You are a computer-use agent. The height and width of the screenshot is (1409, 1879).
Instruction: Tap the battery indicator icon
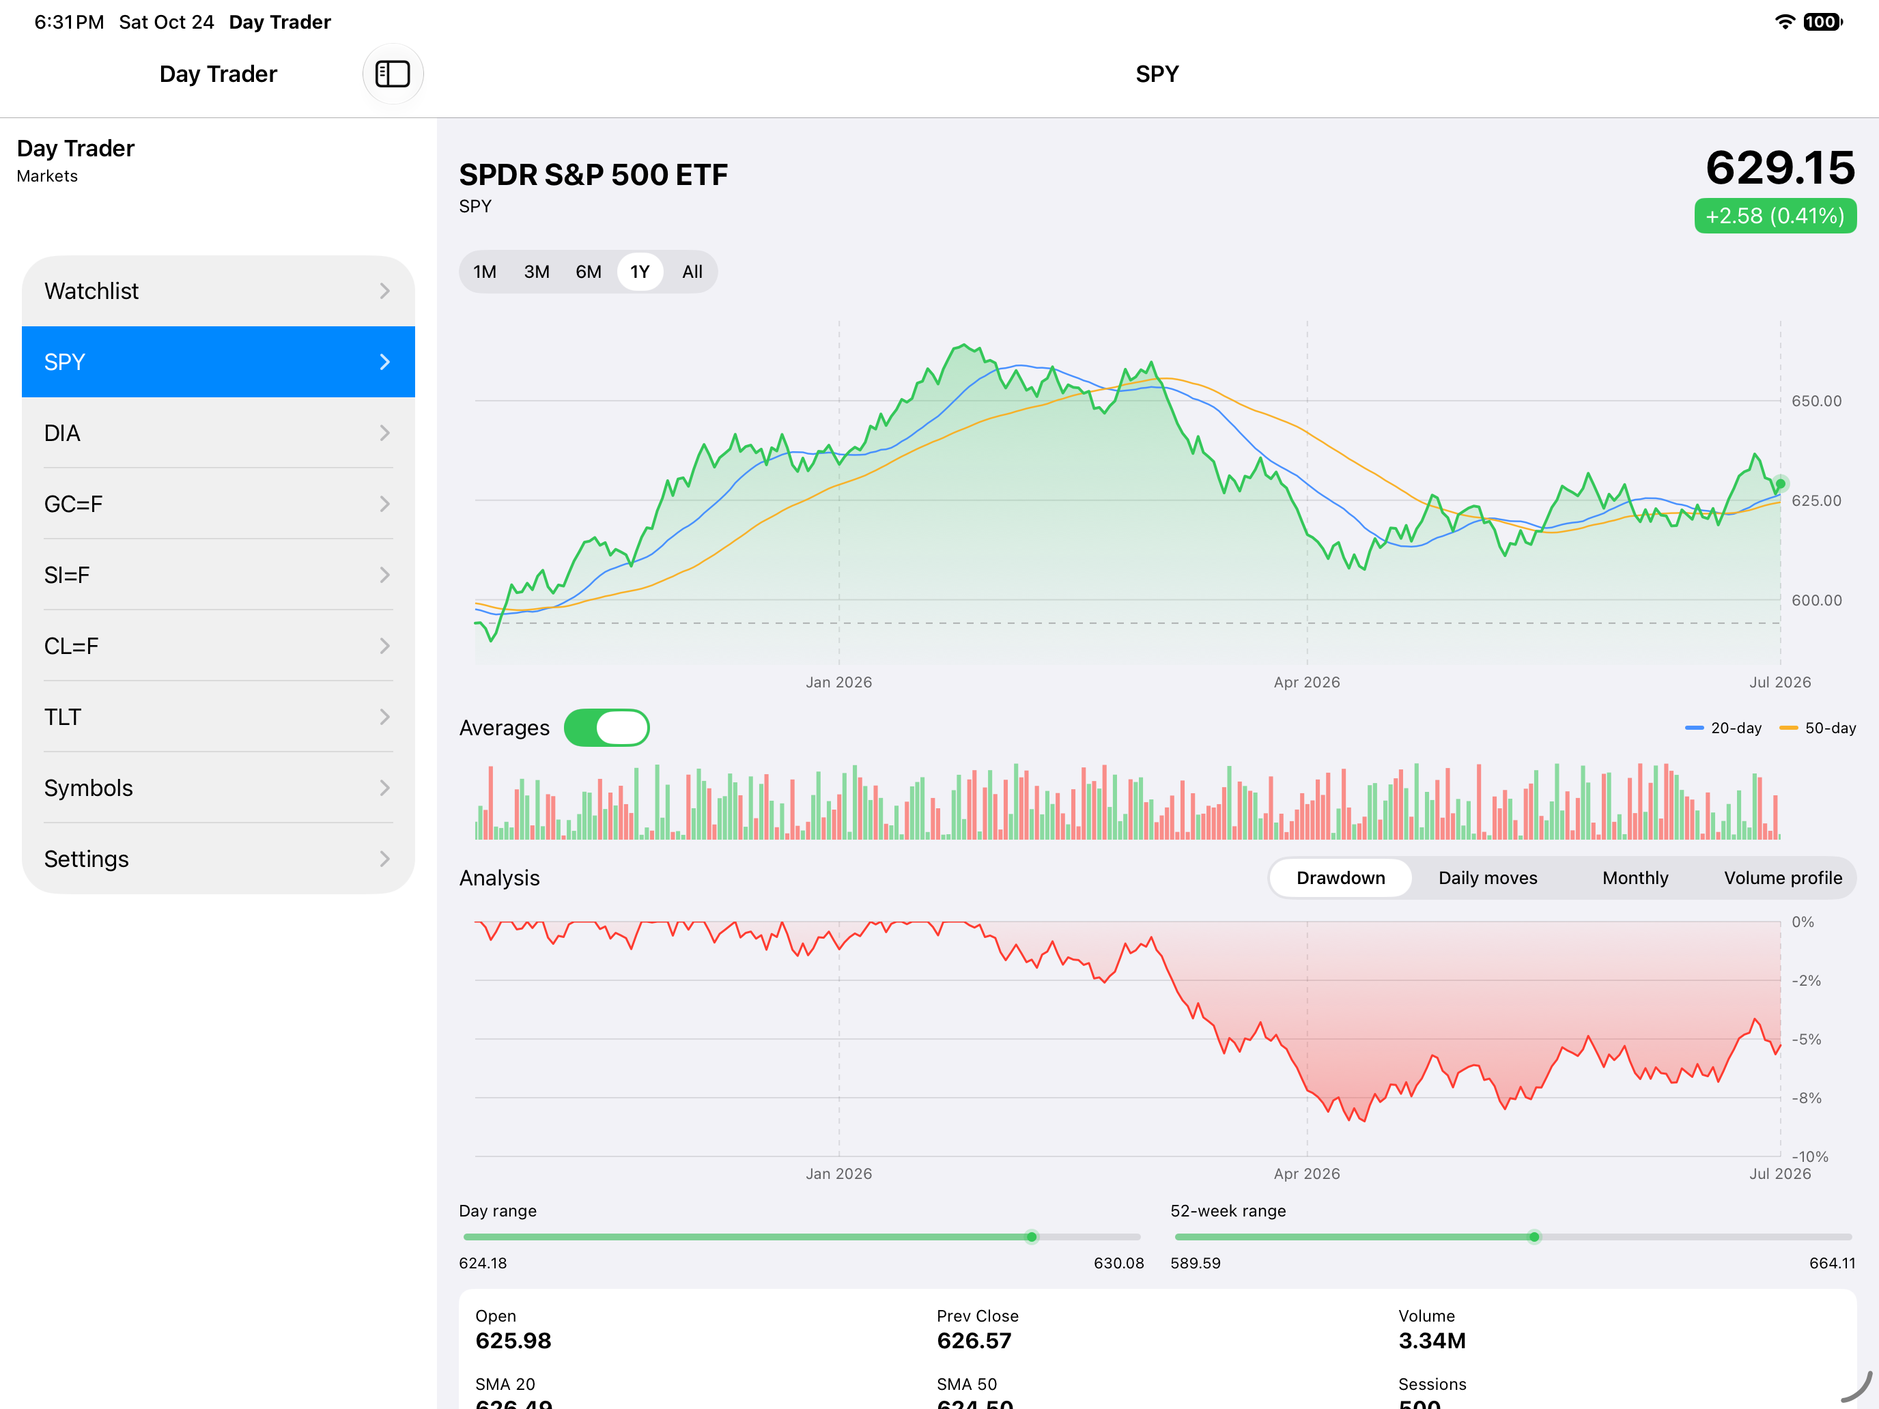coord(1823,22)
